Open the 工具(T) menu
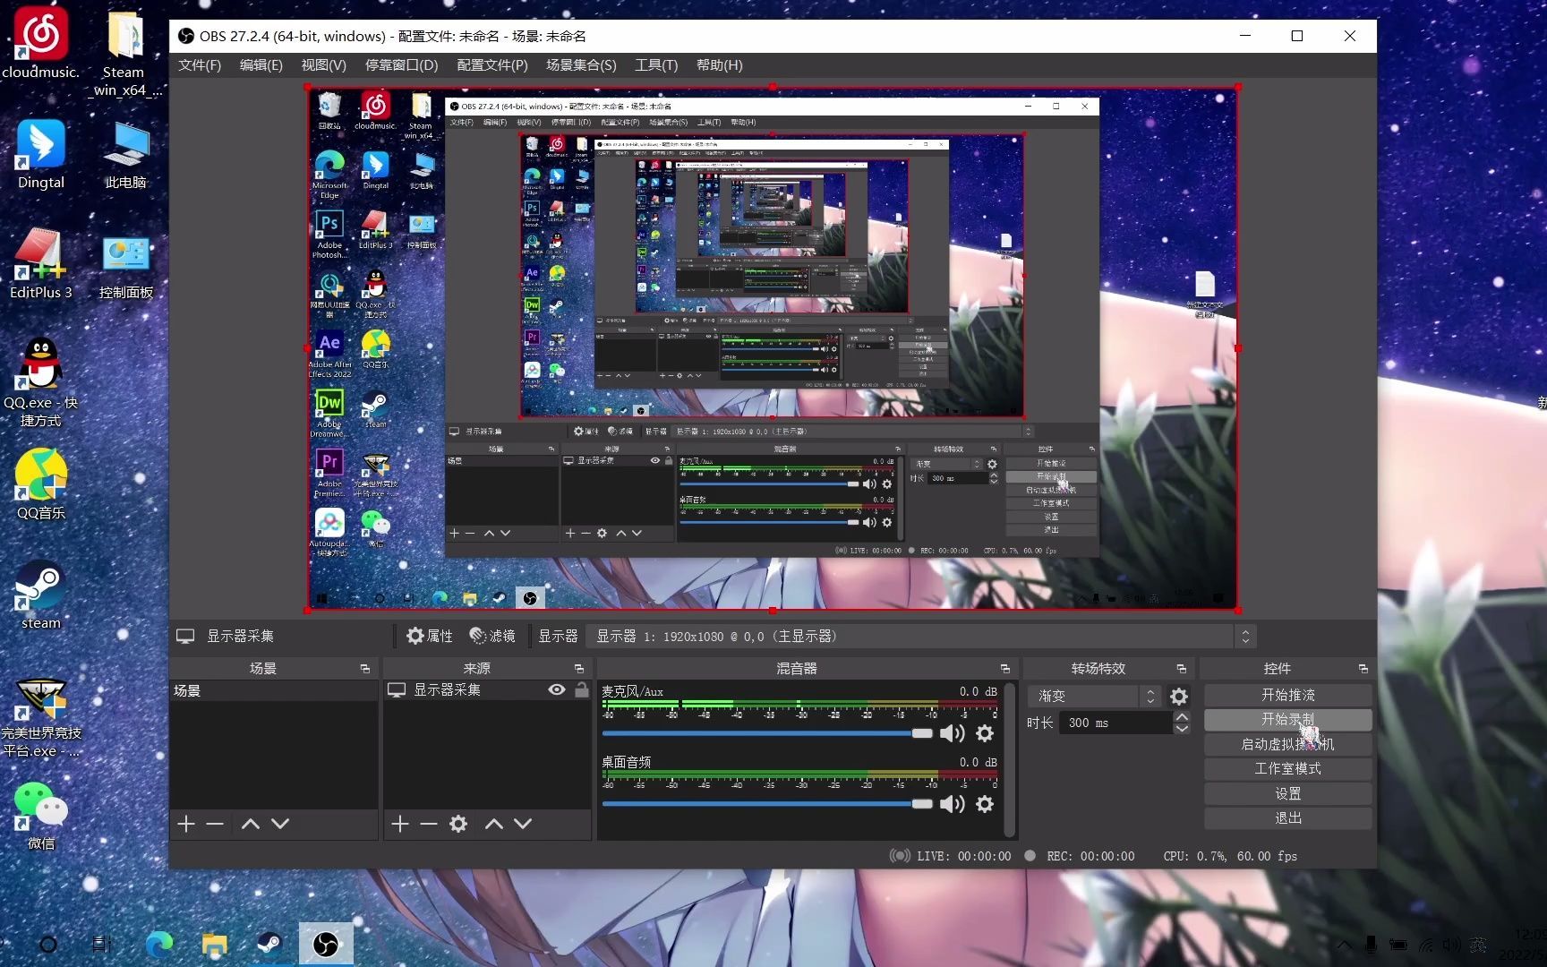The image size is (1547, 967). click(655, 65)
